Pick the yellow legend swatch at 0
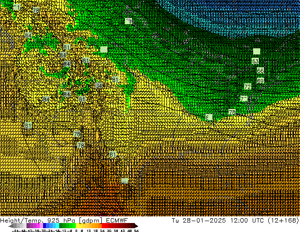This screenshot has width=300, height=232. coord(77,226)
